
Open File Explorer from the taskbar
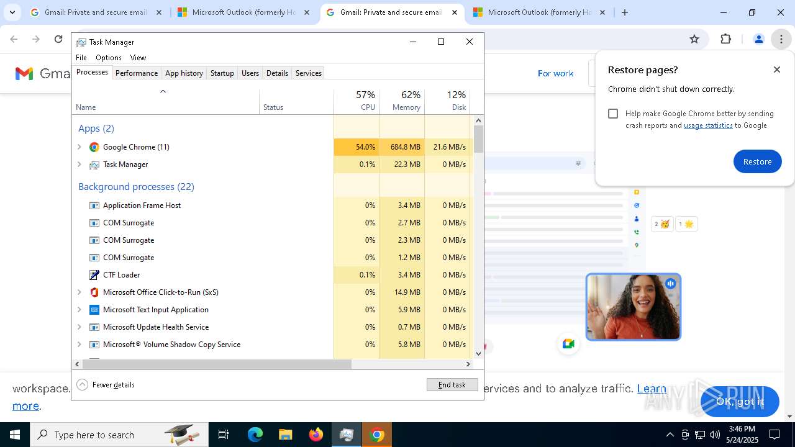pos(285,435)
